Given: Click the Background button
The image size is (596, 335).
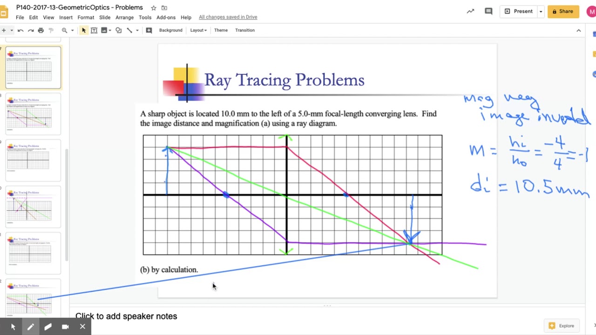Looking at the screenshot, I should point(171,30).
